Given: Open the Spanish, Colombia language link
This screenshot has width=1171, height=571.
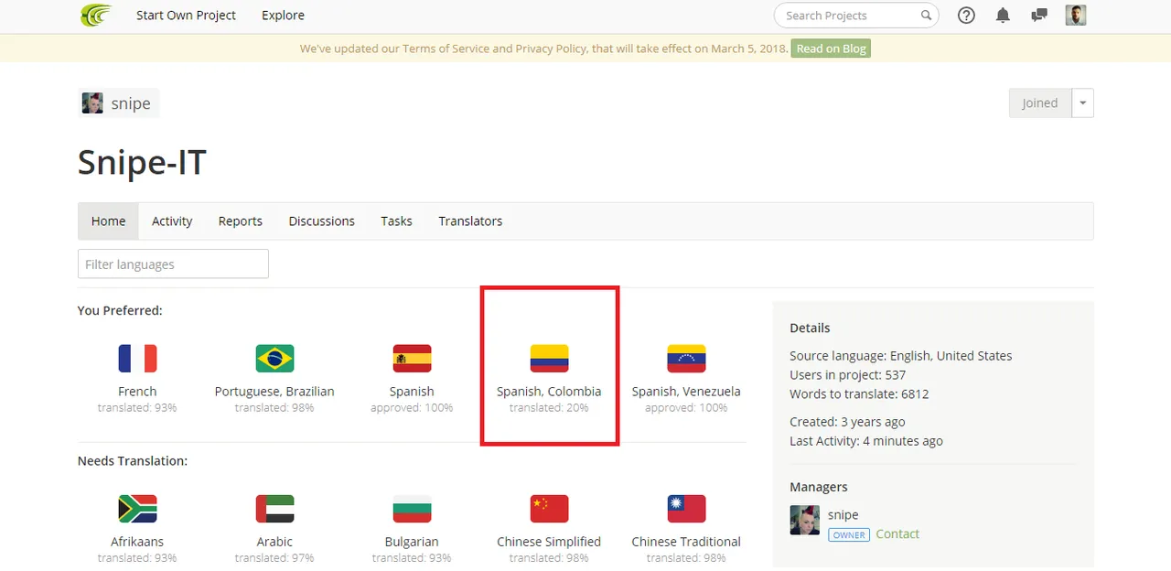Looking at the screenshot, I should click(x=549, y=392).
